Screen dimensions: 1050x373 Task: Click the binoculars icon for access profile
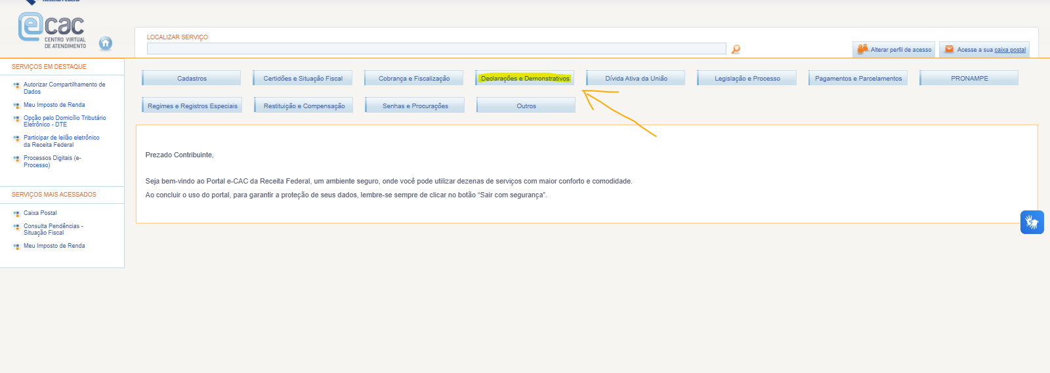[862, 49]
